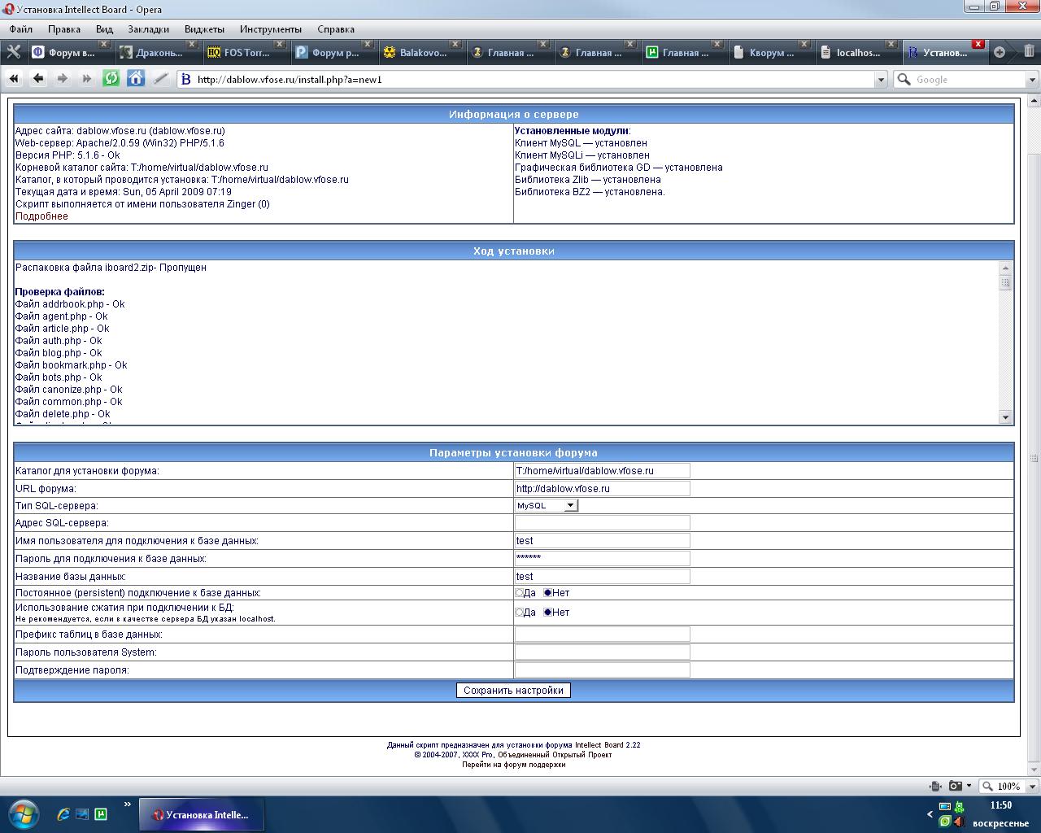
Task: Click the Home button in toolbar
Action: (x=136, y=79)
